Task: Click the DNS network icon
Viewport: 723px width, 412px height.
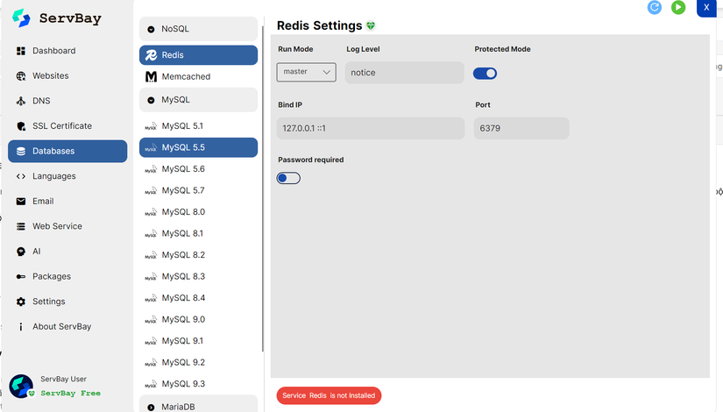Action: tap(21, 101)
